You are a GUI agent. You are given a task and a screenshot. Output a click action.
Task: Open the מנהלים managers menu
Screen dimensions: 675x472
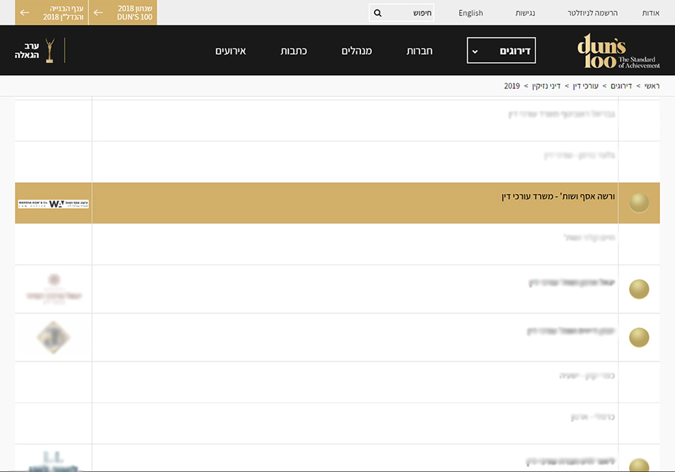(356, 51)
